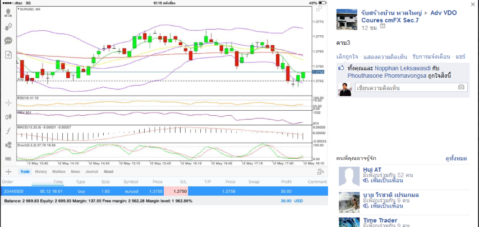The height and width of the screenshot is (227, 479).
Task: Click the 1.3758 current price marker
Action: [318, 72]
